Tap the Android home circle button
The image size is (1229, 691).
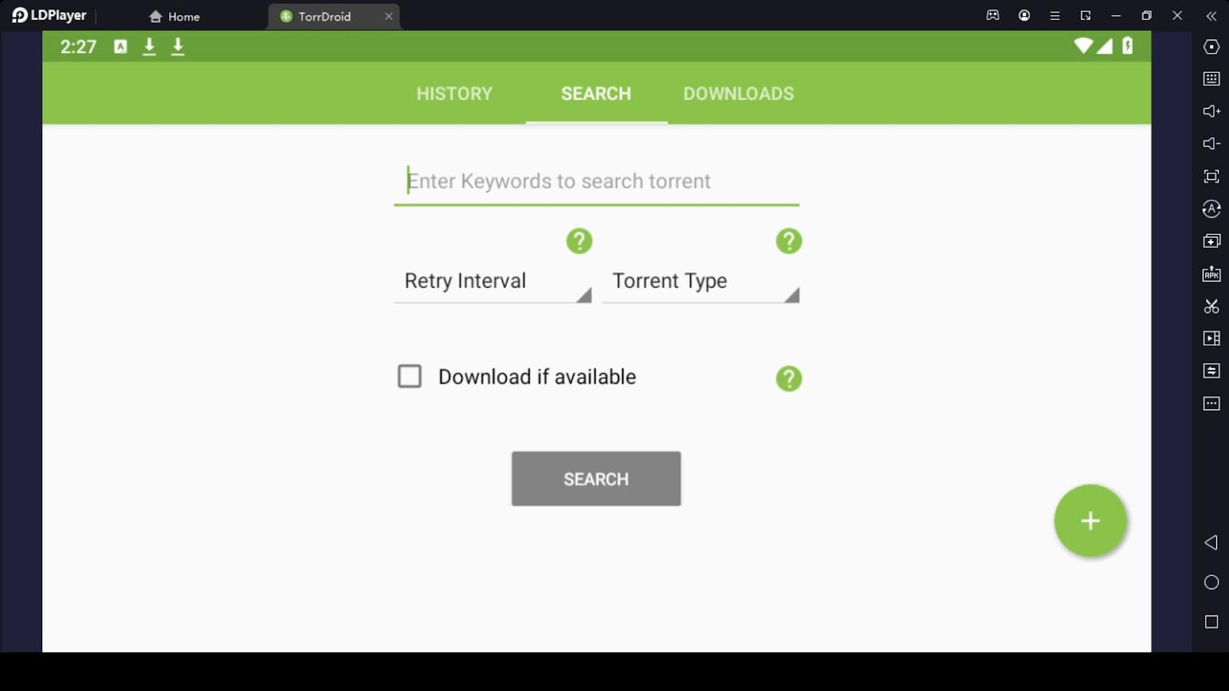click(x=1211, y=582)
